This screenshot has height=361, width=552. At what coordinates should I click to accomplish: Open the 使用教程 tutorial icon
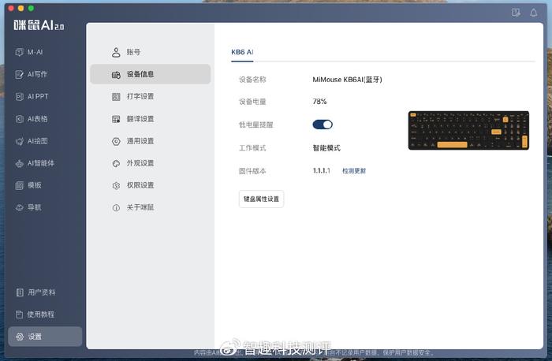[20, 314]
